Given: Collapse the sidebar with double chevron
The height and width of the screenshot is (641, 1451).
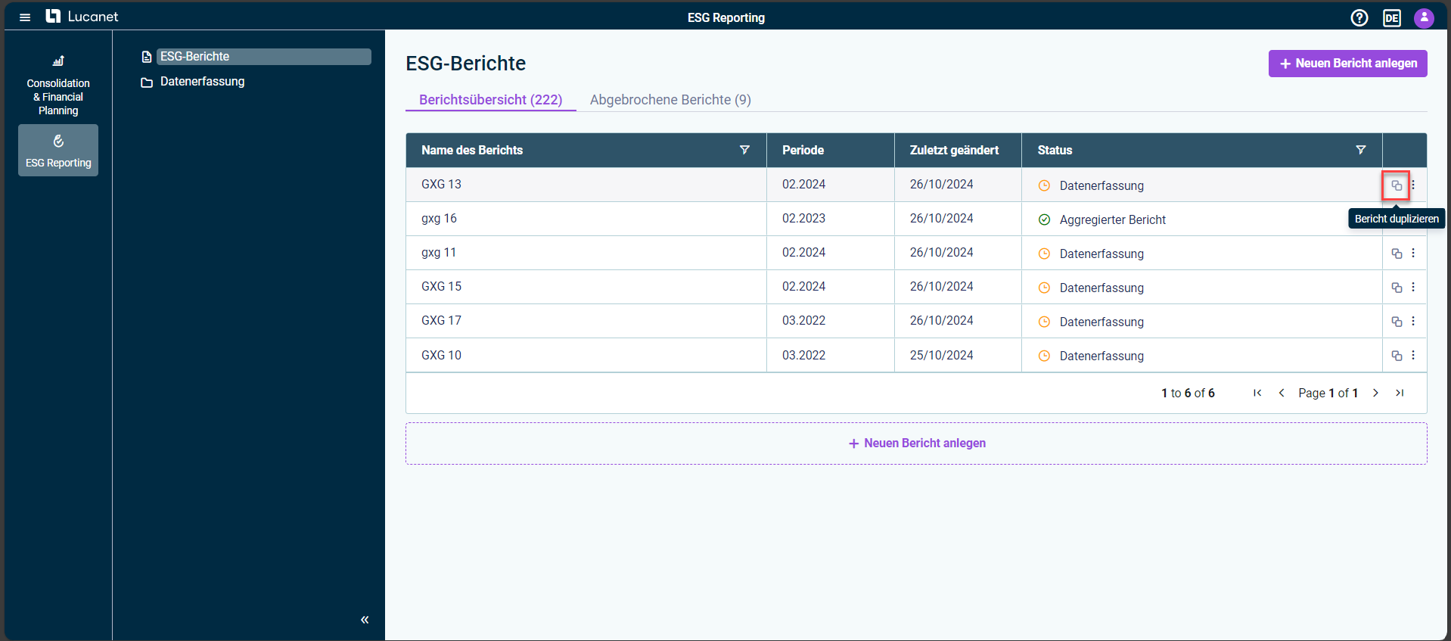Looking at the screenshot, I should 365,620.
